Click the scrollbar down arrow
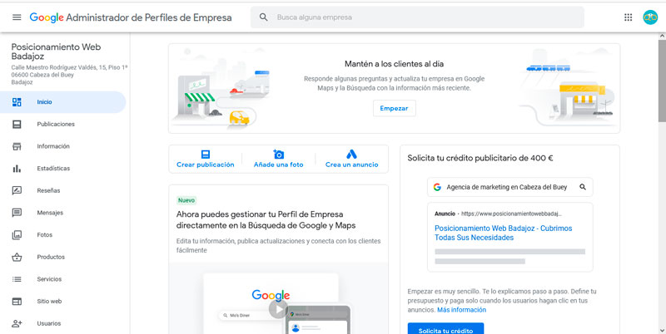The image size is (666, 334). tap(662, 330)
